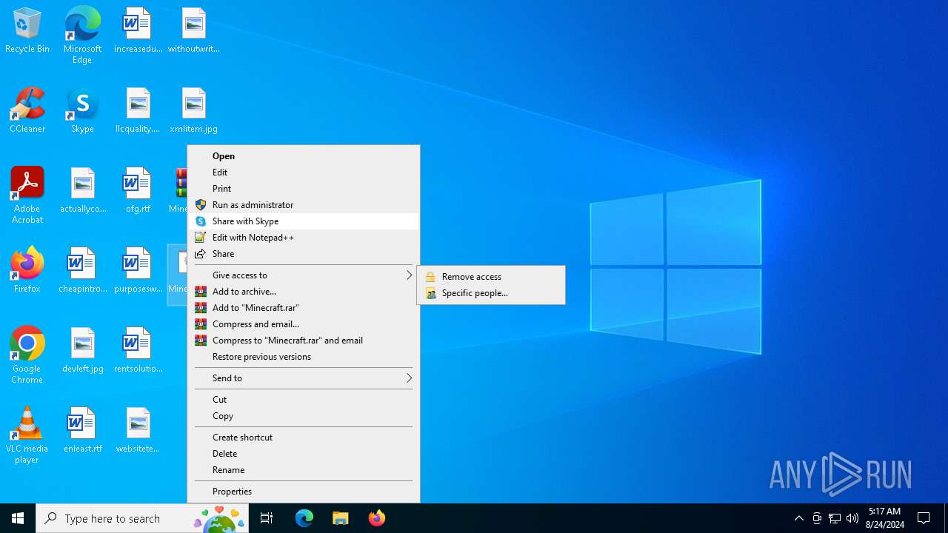Choose Cut in the context menu

click(304, 400)
